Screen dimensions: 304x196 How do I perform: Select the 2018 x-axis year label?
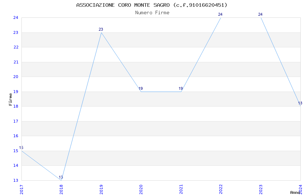tap(61, 190)
